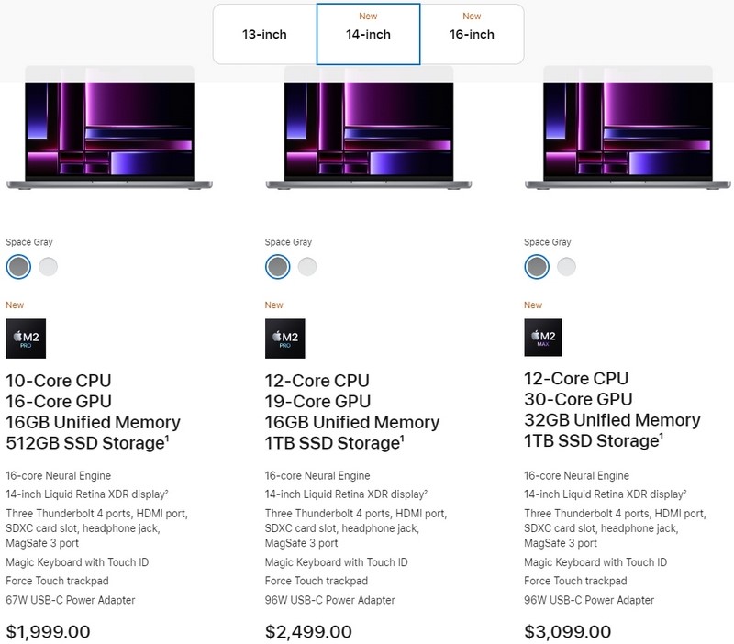Click the $3,099.00 price
The width and height of the screenshot is (734, 644).
[x=567, y=631]
